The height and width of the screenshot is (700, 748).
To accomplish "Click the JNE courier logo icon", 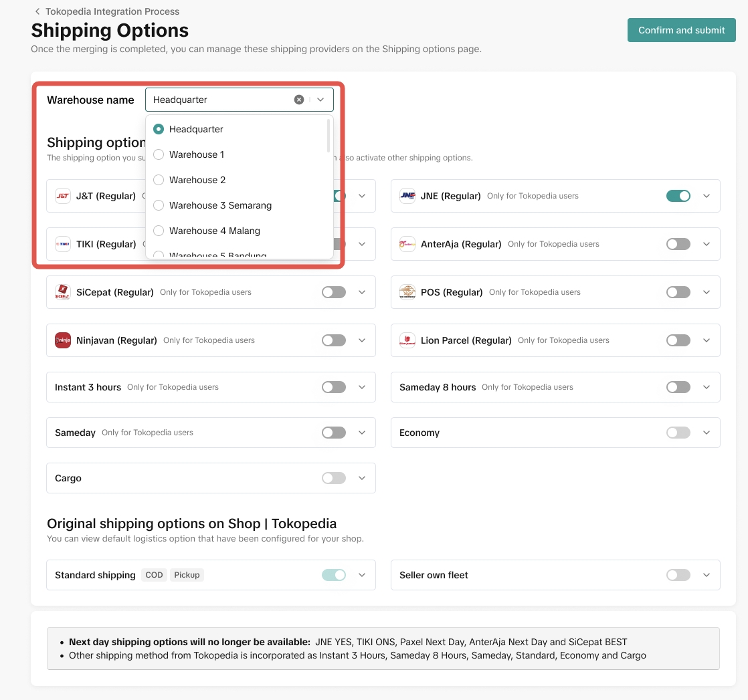I will pyautogui.click(x=407, y=196).
